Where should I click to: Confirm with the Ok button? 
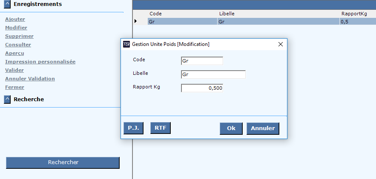pyautogui.click(x=231, y=128)
